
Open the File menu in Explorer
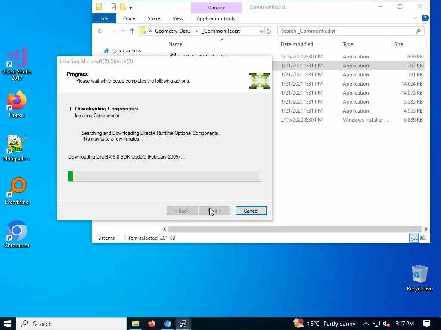[104, 18]
